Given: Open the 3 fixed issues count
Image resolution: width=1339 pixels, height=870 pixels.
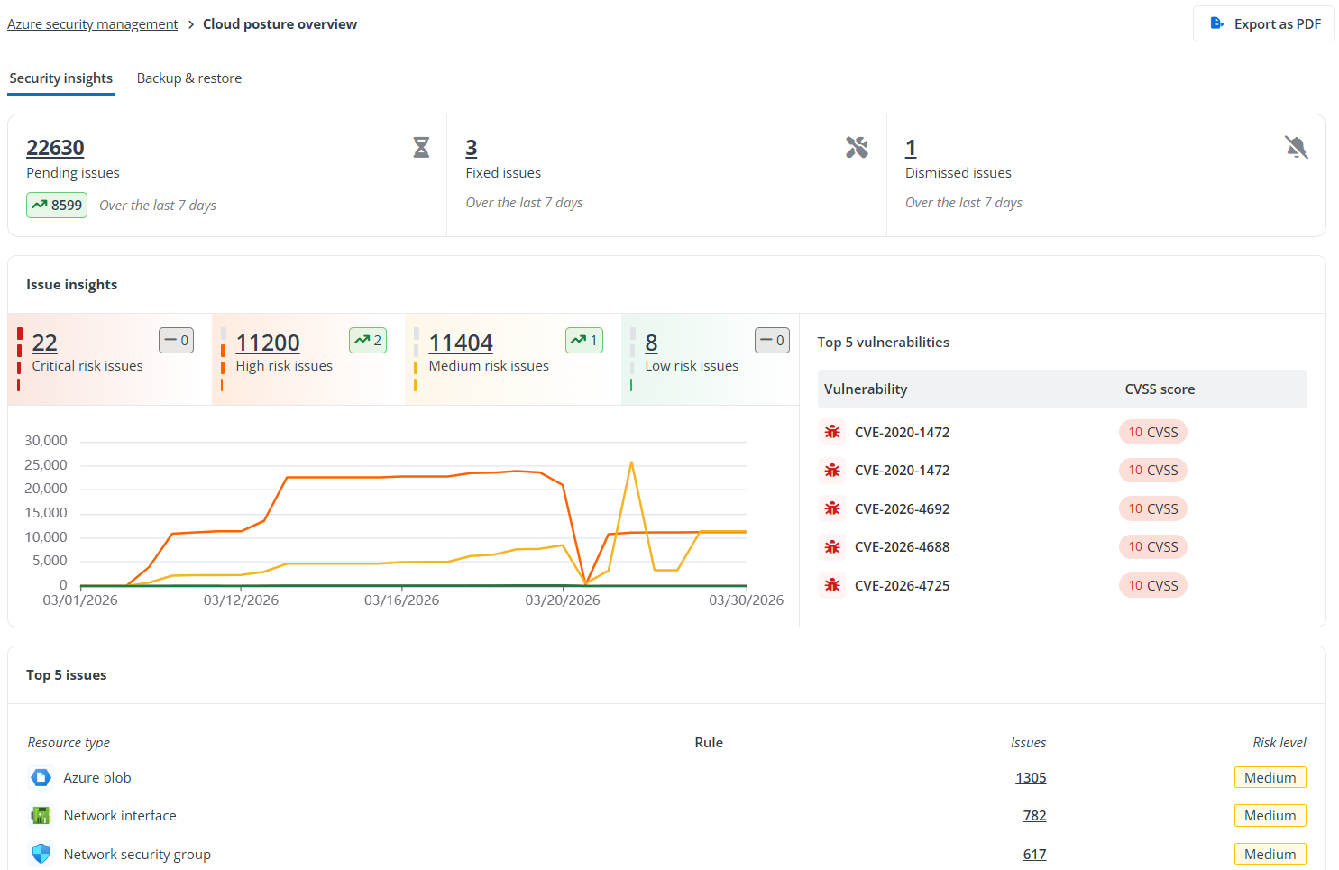Looking at the screenshot, I should pos(472,148).
